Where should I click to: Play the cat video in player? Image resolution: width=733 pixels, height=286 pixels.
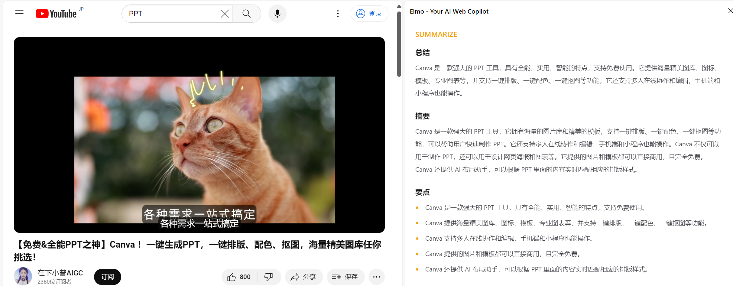click(x=199, y=135)
